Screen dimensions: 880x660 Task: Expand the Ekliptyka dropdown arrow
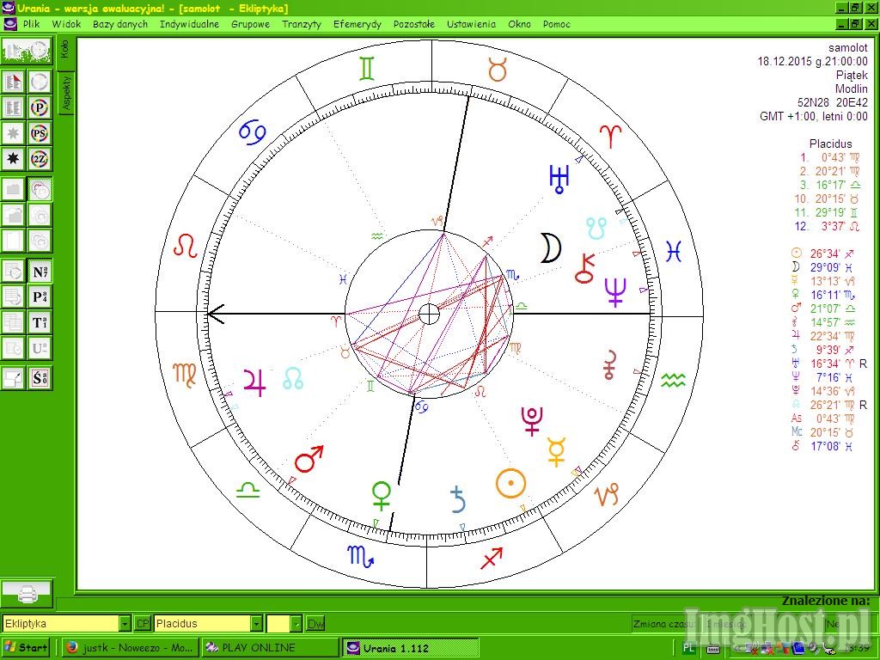pos(125,624)
